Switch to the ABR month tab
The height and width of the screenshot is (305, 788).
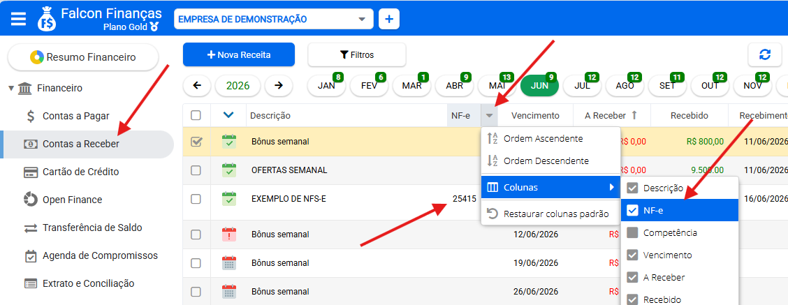(454, 85)
